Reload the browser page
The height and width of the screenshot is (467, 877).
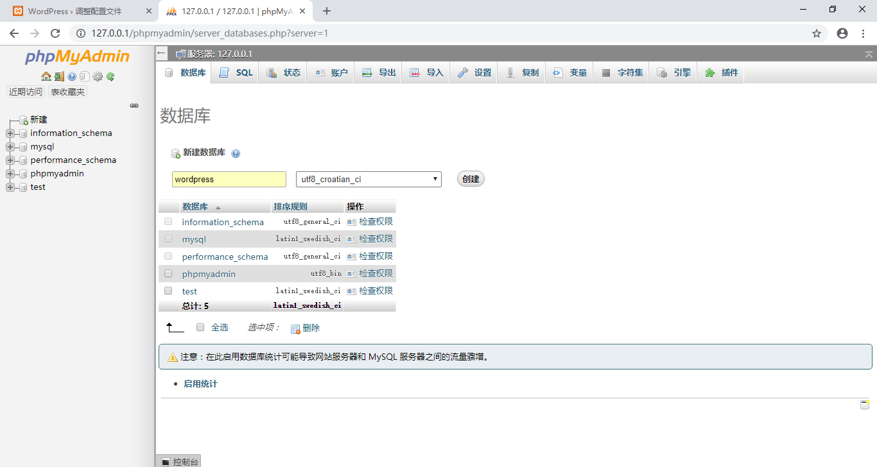55,33
